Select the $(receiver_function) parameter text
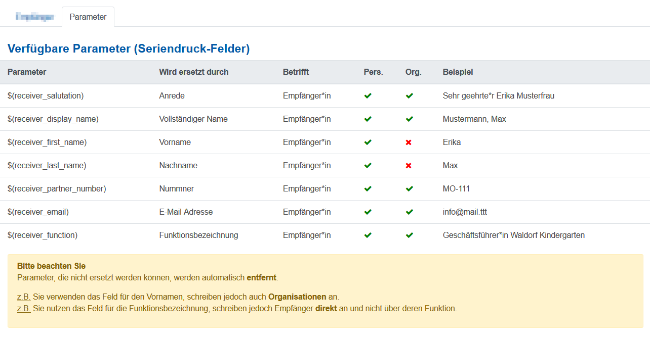This screenshot has height=341, width=650. (x=43, y=235)
